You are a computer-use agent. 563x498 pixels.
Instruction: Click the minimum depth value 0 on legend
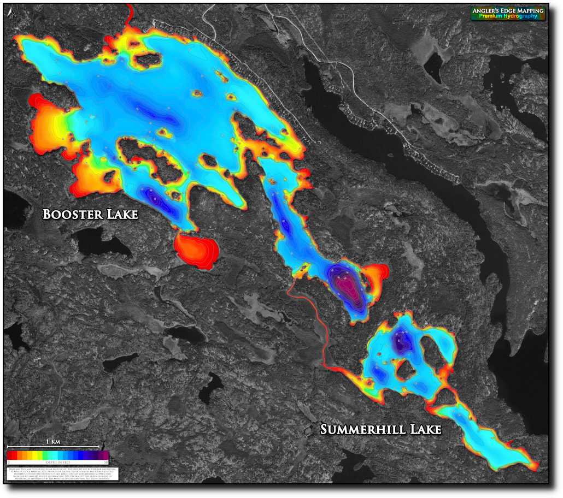pos(9,463)
